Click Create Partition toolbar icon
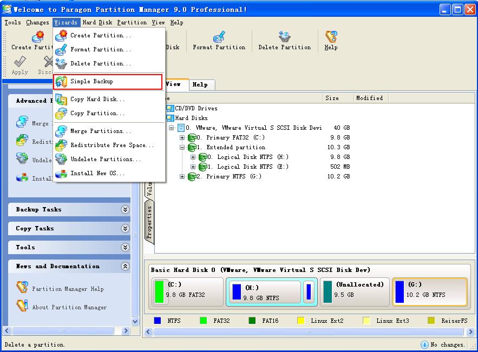The image size is (478, 352). pos(38,37)
